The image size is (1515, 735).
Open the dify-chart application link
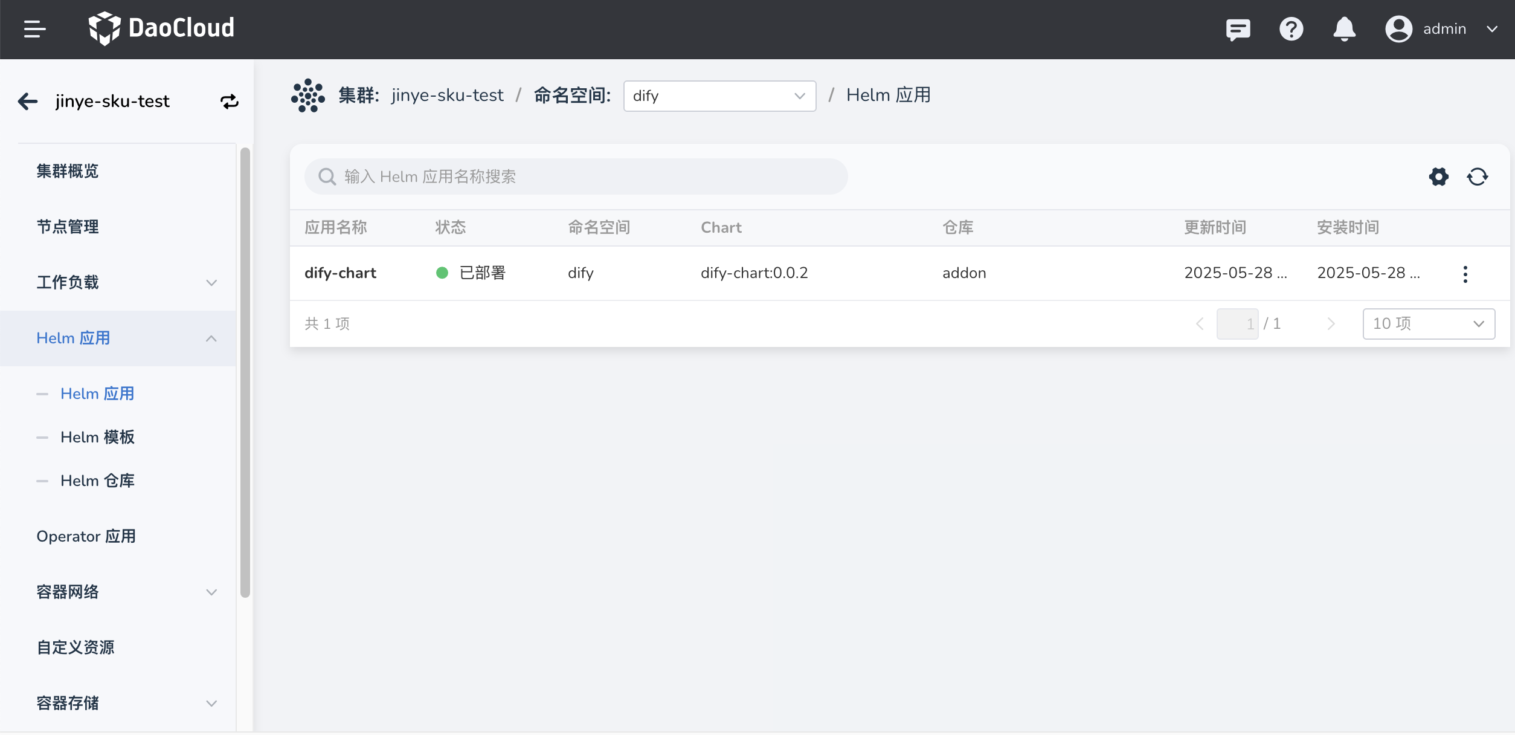pos(340,273)
